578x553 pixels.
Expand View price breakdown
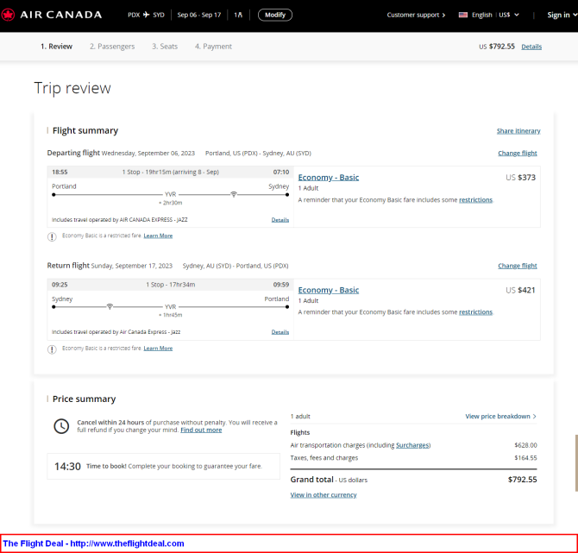(500, 416)
